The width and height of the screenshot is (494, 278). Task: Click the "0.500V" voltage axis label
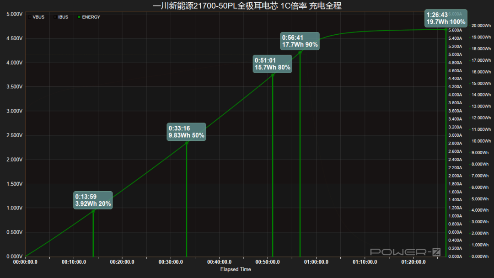(15, 232)
